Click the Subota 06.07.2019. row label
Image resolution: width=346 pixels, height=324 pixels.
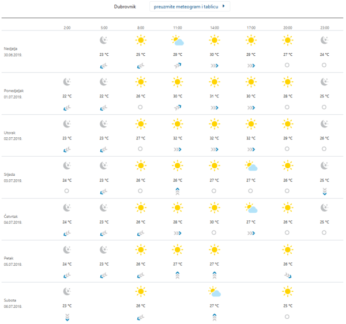(x=13, y=303)
